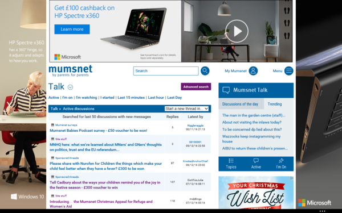Open About not visiting the inlaws today
342x213 pixels.
[x=252, y=122]
